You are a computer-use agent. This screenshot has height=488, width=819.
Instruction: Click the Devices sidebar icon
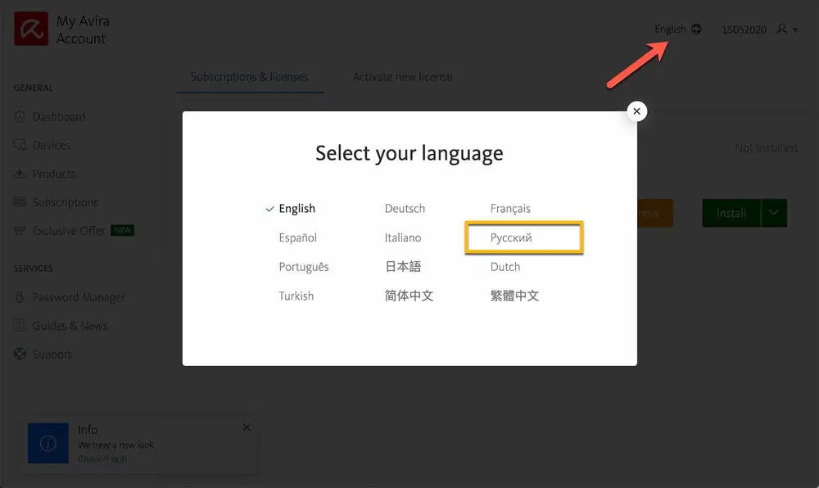pos(20,145)
